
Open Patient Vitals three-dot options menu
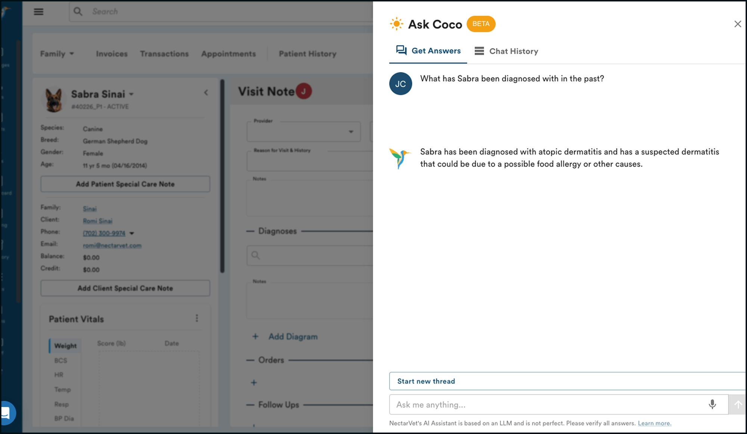(x=197, y=318)
